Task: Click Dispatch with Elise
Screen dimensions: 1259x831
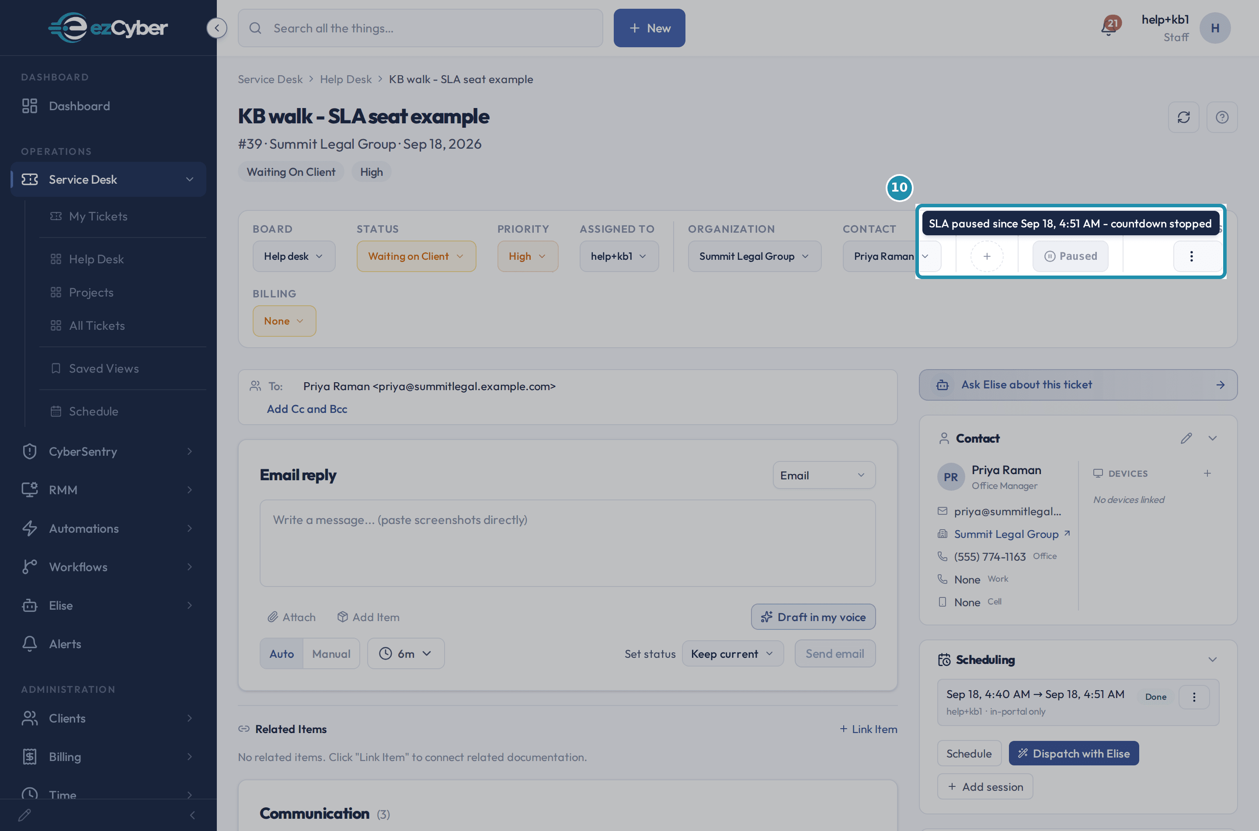Action: (1074, 754)
